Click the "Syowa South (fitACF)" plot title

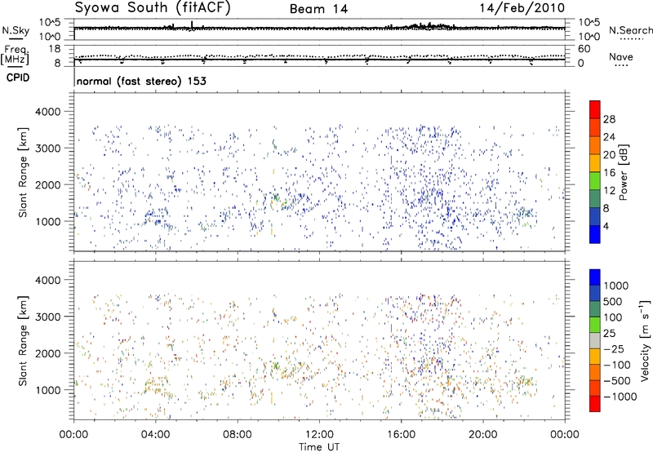click(x=153, y=7)
